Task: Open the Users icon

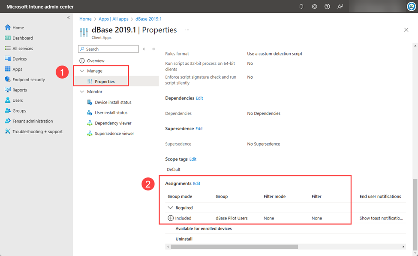Action: click(8, 100)
